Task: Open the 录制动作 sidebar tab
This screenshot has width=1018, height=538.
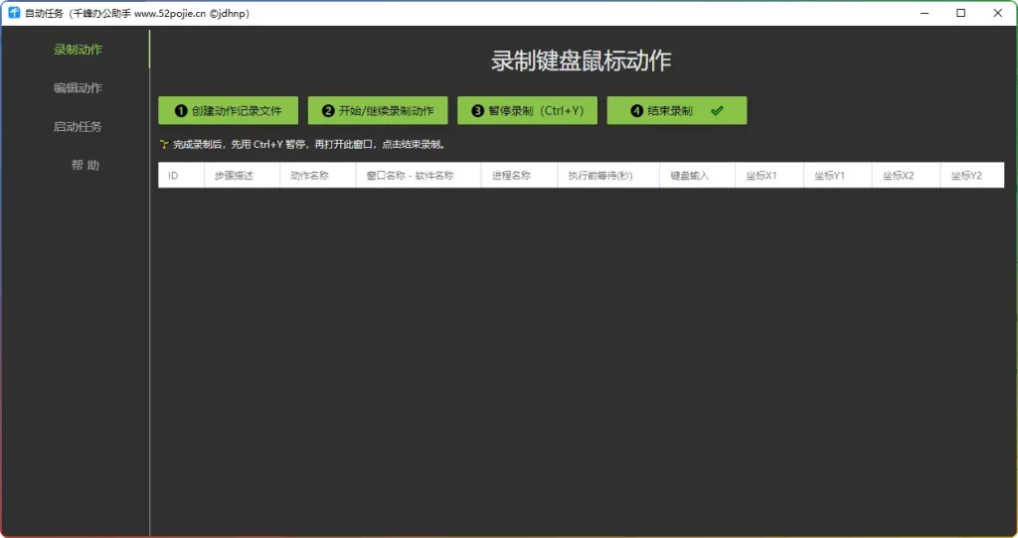Action: (78, 50)
